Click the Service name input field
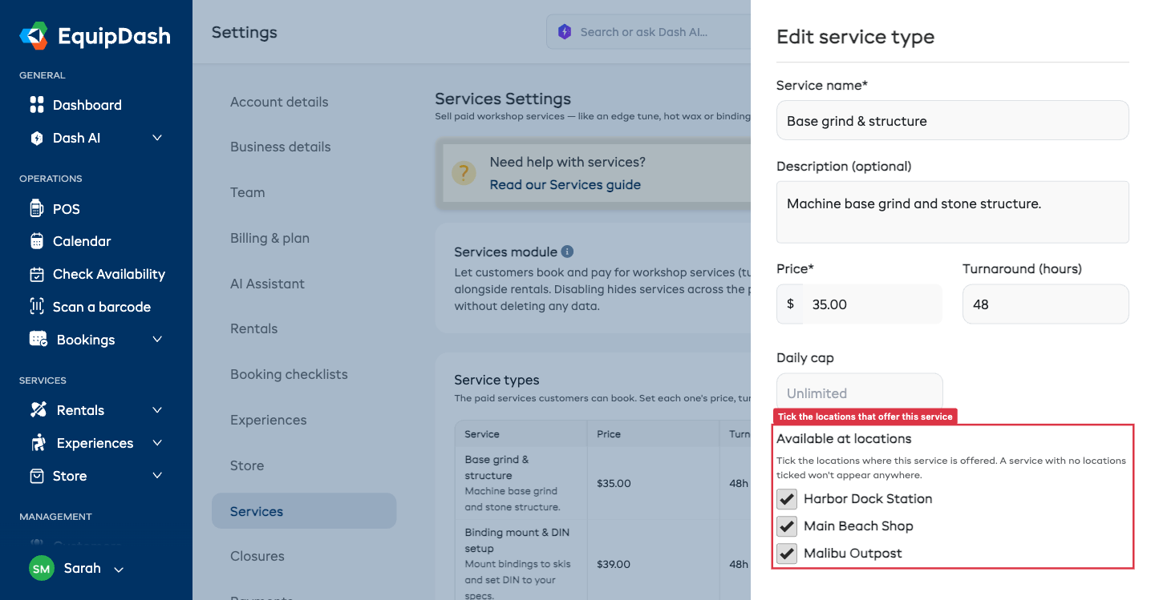 pos(952,120)
